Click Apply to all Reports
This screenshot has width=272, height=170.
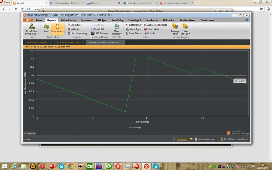click(155, 25)
